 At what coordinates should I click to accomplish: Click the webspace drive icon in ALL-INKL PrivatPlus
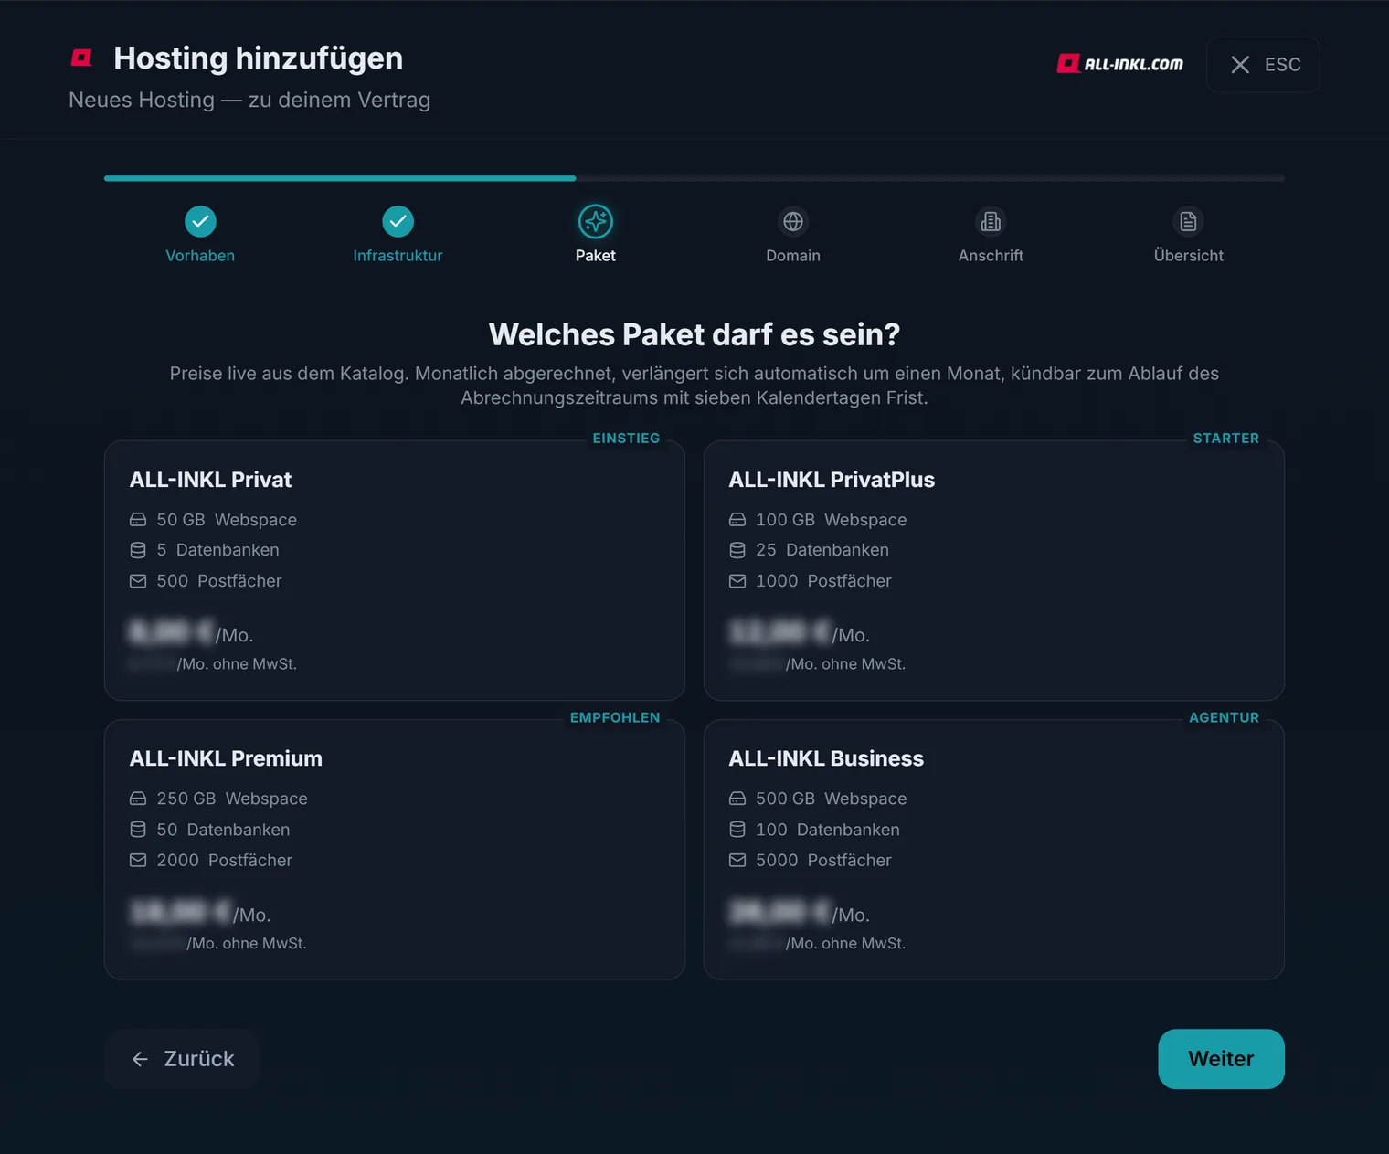[737, 520]
